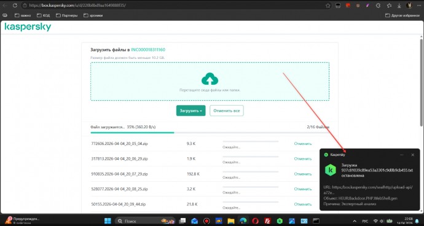The width and height of the screenshot is (424, 226).
Task: Cancel upload of 910835.2026-04-04_20_07_29.zip
Action: pyautogui.click(x=303, y=174)
